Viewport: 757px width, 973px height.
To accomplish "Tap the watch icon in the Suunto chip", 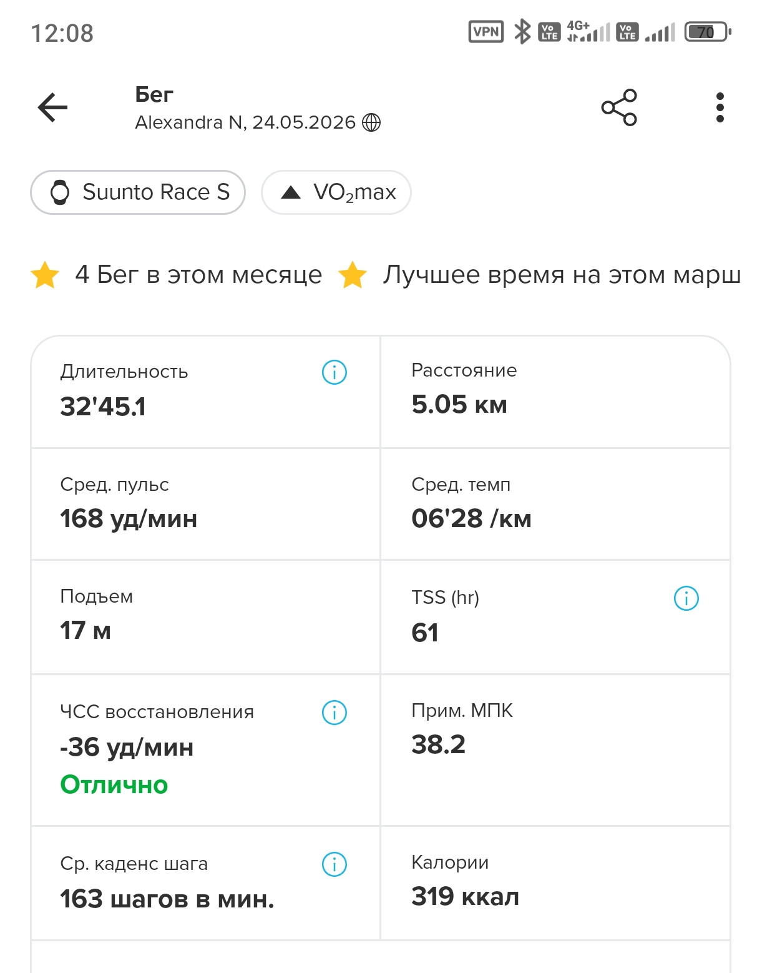I will [60, 192].
